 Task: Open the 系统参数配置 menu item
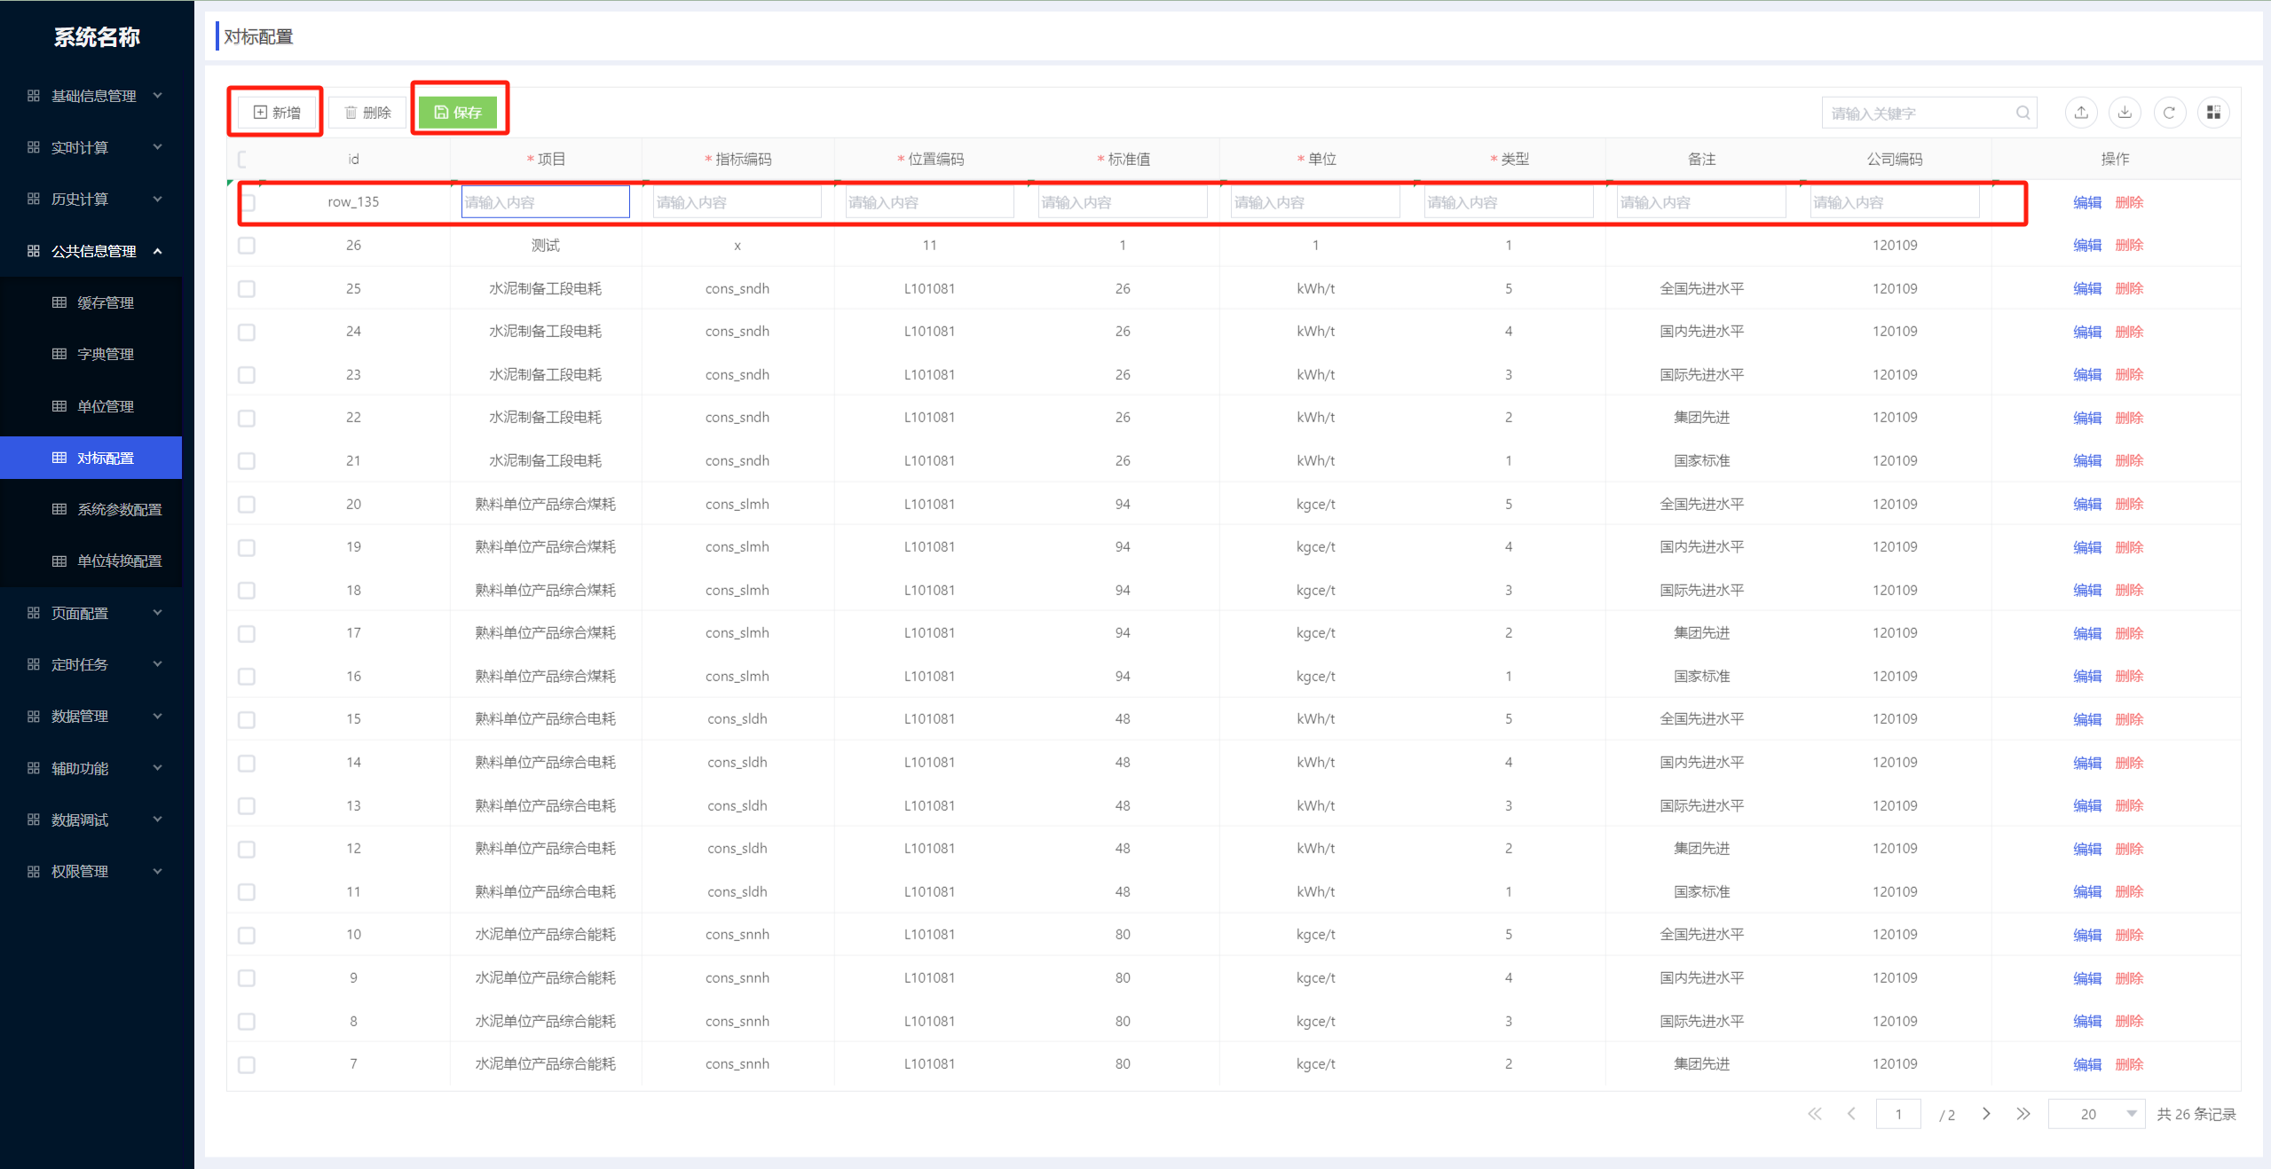[119, 509]
